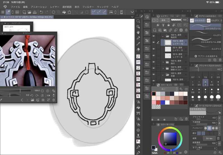Click the Open file folder icon
This screenshot has width=223, height=155.
(x=29, y=12)
